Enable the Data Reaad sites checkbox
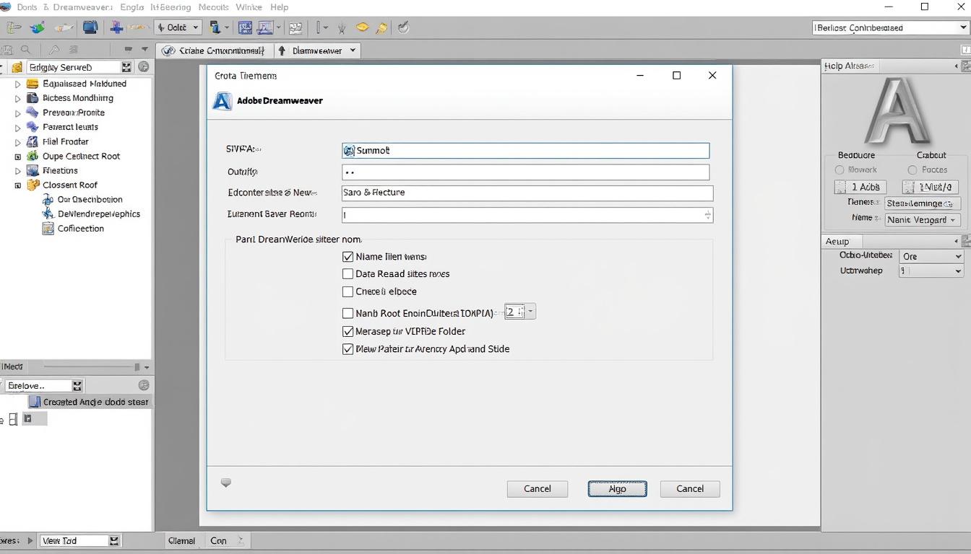The width and height of the screenshot is (971, 554). (x=348, y=274)
